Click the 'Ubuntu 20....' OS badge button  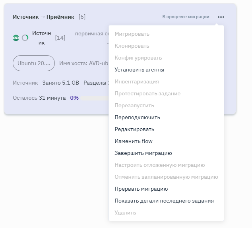[x=34, y=63]
